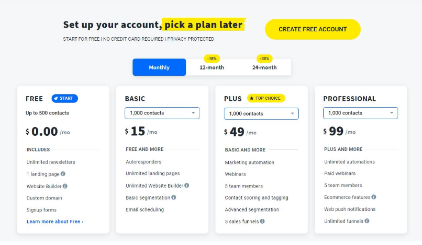This screenshot has width=422, height=245.
Task: Click info icon next to Basic segmentation
Action: [174, 197]
